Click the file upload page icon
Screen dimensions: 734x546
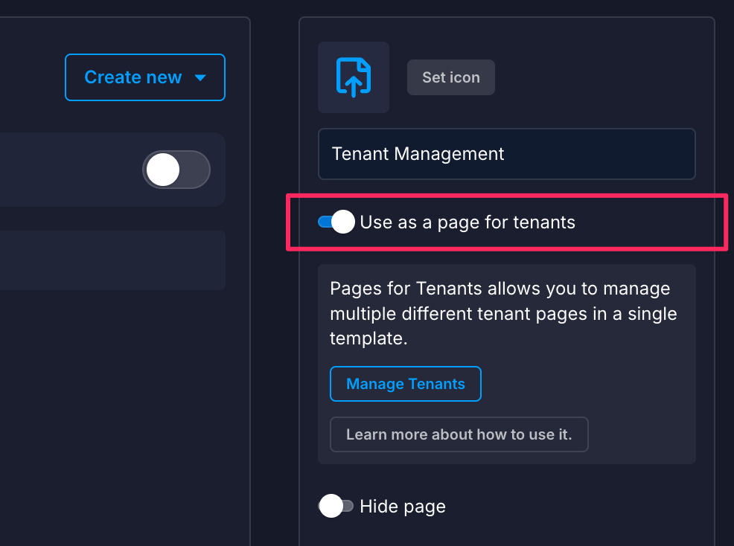354,77
